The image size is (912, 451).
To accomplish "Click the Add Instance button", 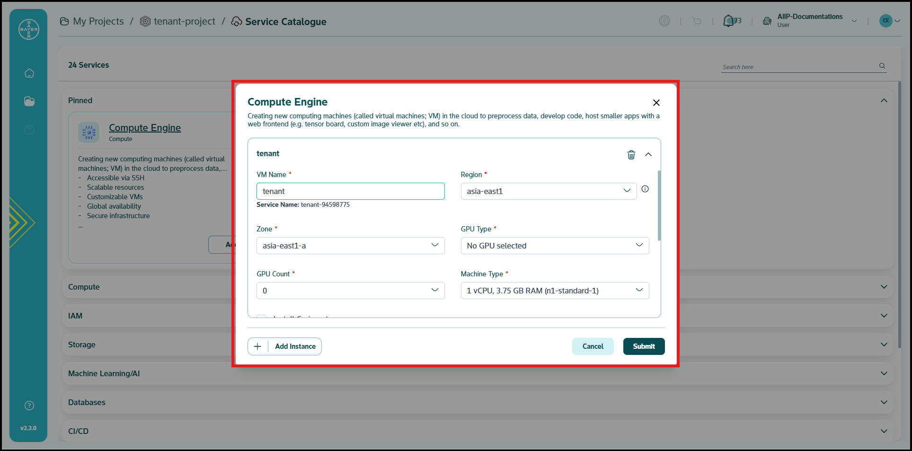I will click(x=285, y=346).
